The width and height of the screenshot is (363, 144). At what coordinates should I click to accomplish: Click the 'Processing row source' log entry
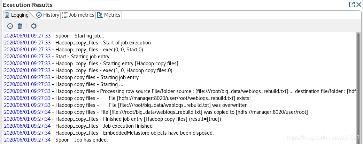click(x=180, y=91)
